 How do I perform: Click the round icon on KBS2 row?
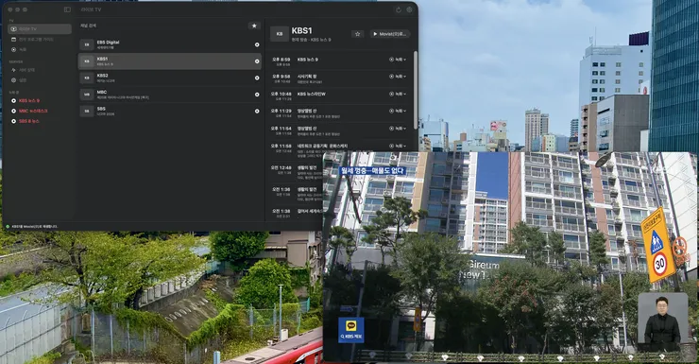[257, 78]
